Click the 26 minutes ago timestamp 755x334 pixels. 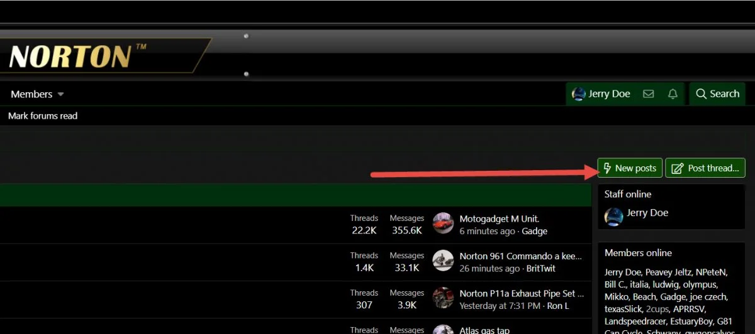489,268
